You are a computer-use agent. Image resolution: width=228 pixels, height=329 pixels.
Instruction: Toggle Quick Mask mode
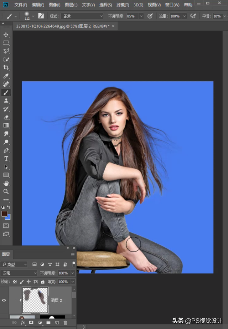[x=6, y=226]
